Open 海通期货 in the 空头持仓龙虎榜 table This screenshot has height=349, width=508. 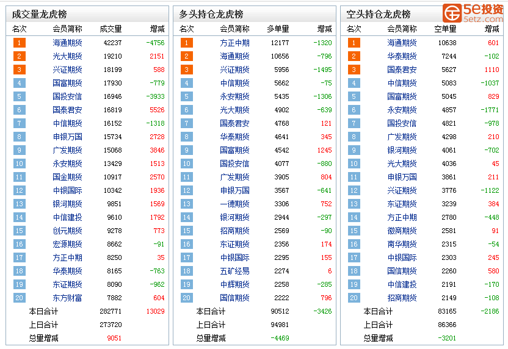click(402, 43)
